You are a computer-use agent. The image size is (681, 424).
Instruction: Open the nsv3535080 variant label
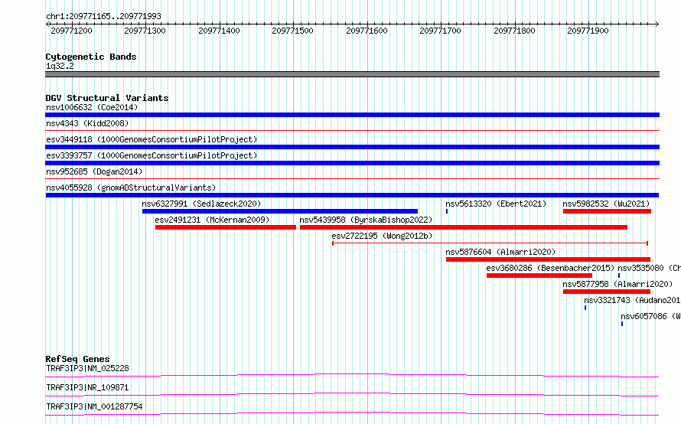(649, 268)
